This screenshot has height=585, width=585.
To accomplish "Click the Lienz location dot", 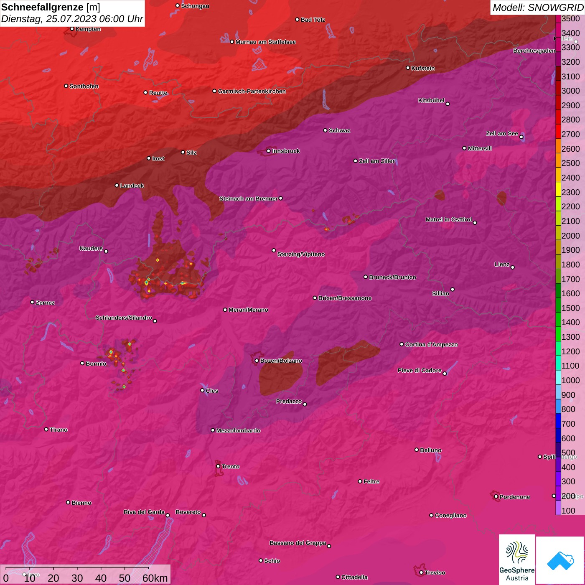I will tap(513, 267).
